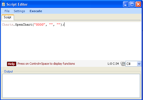The image size is (143, 100).
Task: Click inside the C# language combo box text
Action: [131, 64]
